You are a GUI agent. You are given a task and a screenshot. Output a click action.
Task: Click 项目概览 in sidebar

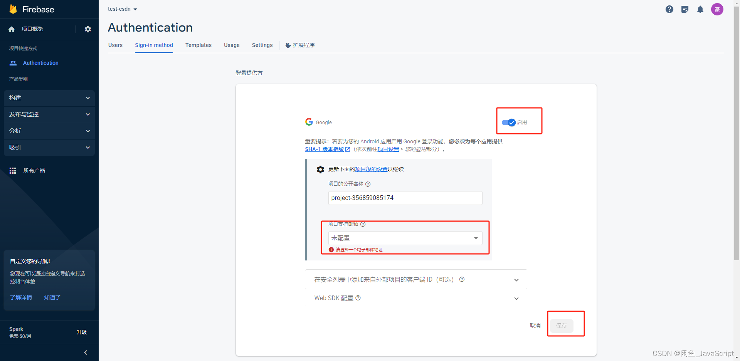32,29
